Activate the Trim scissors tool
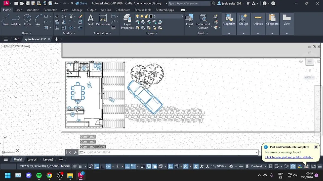 coord(71,16)
